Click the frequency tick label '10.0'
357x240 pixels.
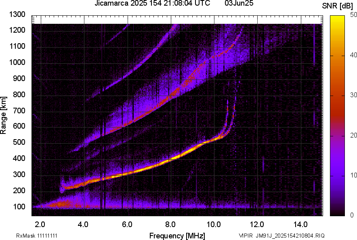click(x=214, y=225)
